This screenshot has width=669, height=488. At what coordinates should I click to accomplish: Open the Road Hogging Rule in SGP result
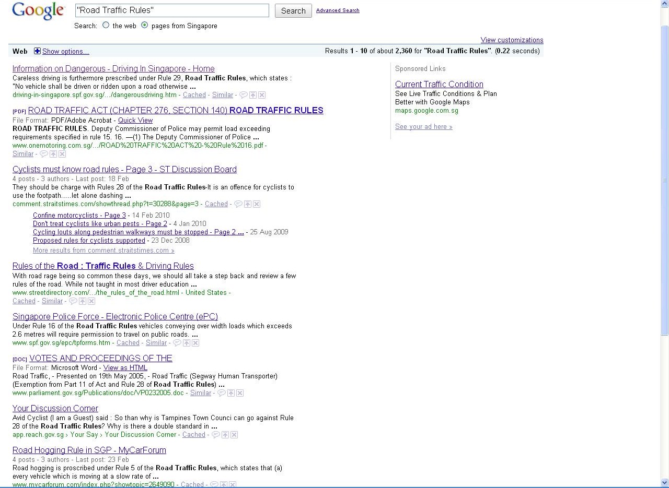(89, 450)
